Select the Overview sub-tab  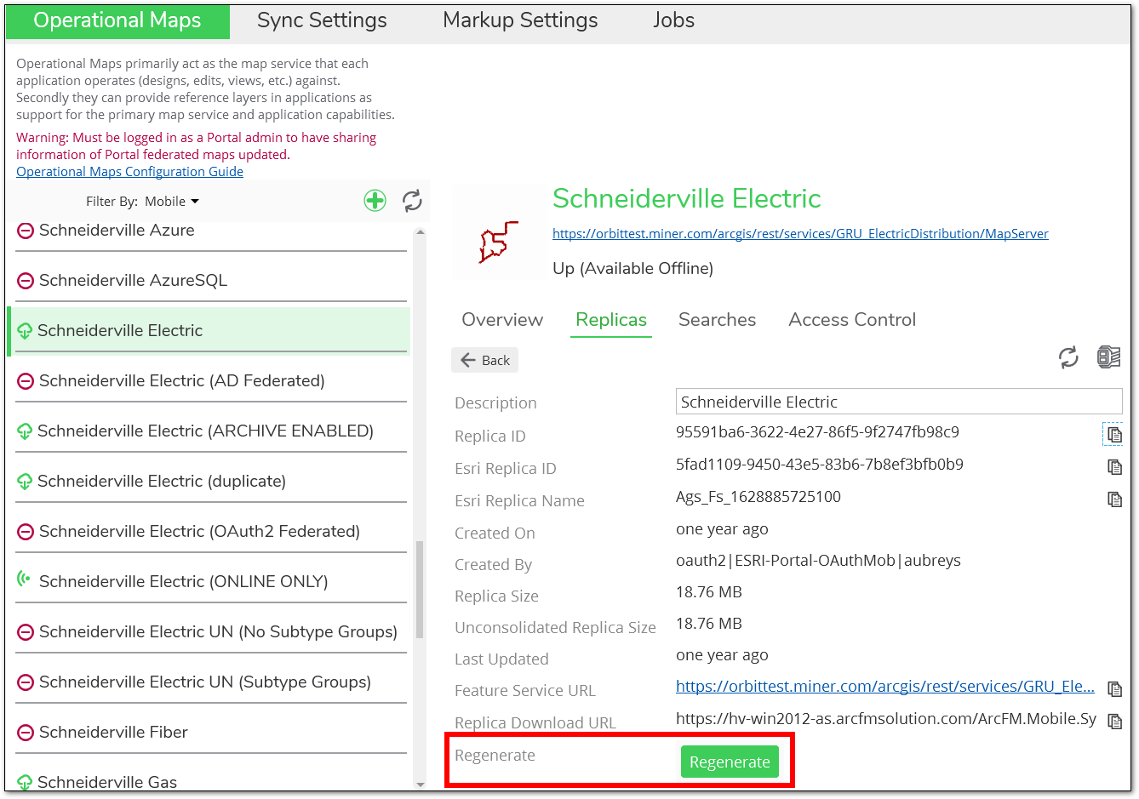502,320
